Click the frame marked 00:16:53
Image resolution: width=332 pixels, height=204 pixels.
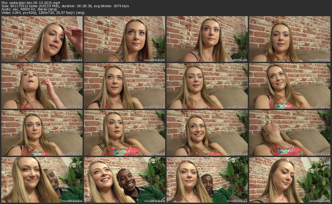(125, 133)
